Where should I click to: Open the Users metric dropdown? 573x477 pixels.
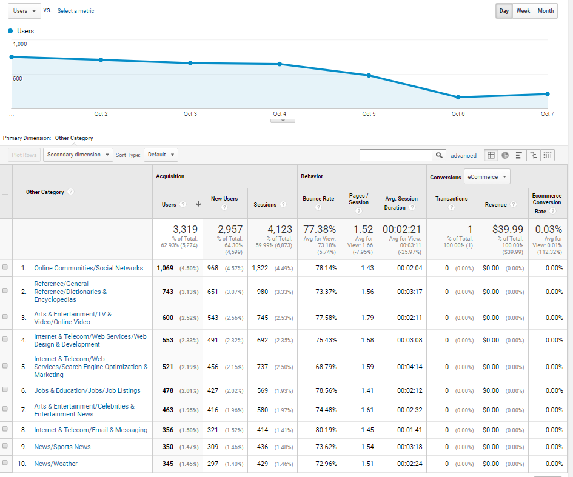click(x=25, y=11)
